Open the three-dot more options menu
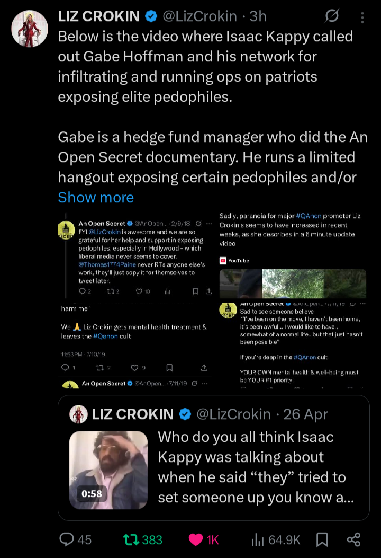Image resolution: width=381 pixels, height=558 pixels. tap(362, 17)
